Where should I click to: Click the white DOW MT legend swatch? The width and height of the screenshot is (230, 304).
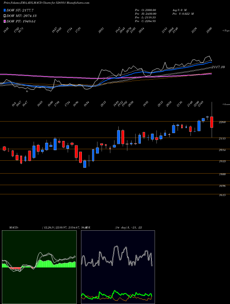click(5, 16)
